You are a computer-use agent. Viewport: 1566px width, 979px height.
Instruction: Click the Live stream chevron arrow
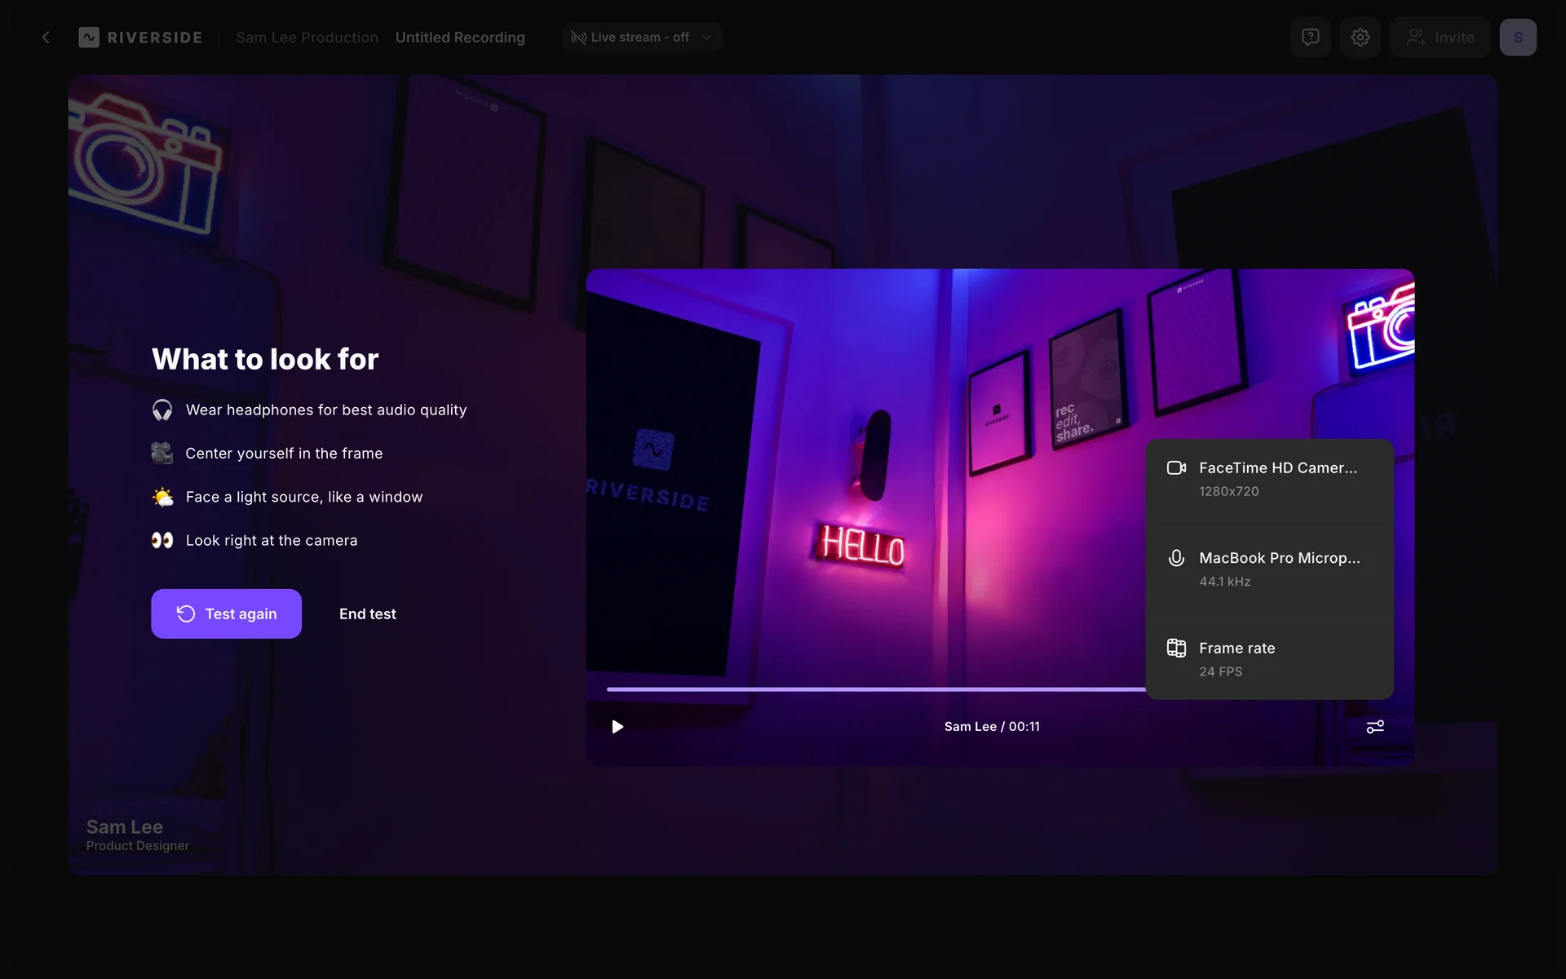(706, 38)
